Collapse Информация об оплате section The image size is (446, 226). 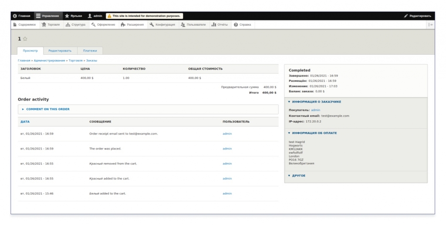point(314,133)
